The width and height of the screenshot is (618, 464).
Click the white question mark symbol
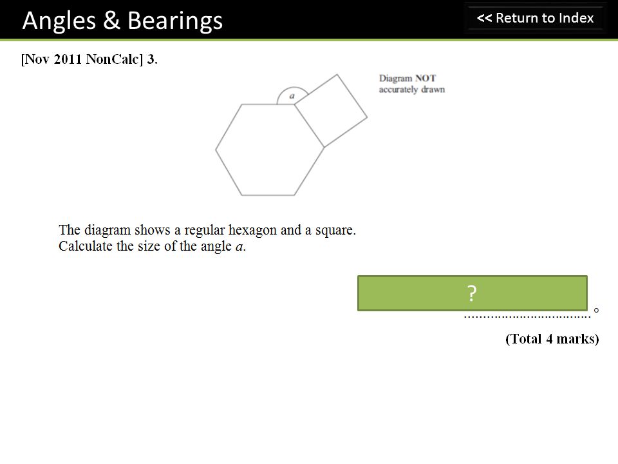472,293
